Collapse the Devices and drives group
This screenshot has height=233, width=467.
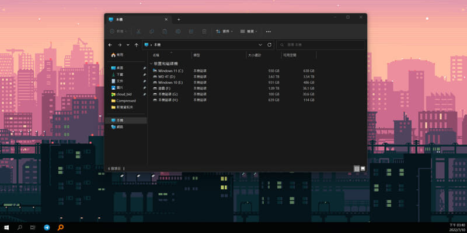pos(151,63)
